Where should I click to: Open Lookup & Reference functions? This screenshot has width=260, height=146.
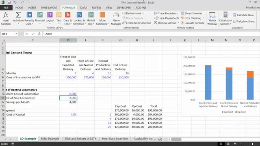[x=79, y=19]
